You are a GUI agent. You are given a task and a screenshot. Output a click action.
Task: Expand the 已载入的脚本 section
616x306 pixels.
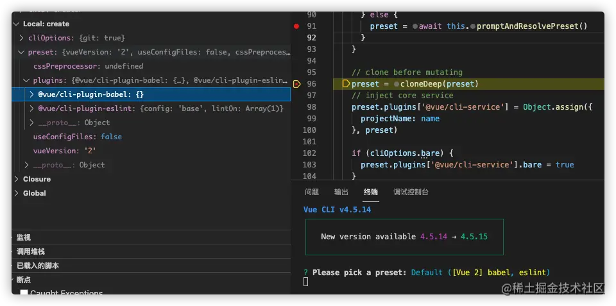[x=38, y=266]
